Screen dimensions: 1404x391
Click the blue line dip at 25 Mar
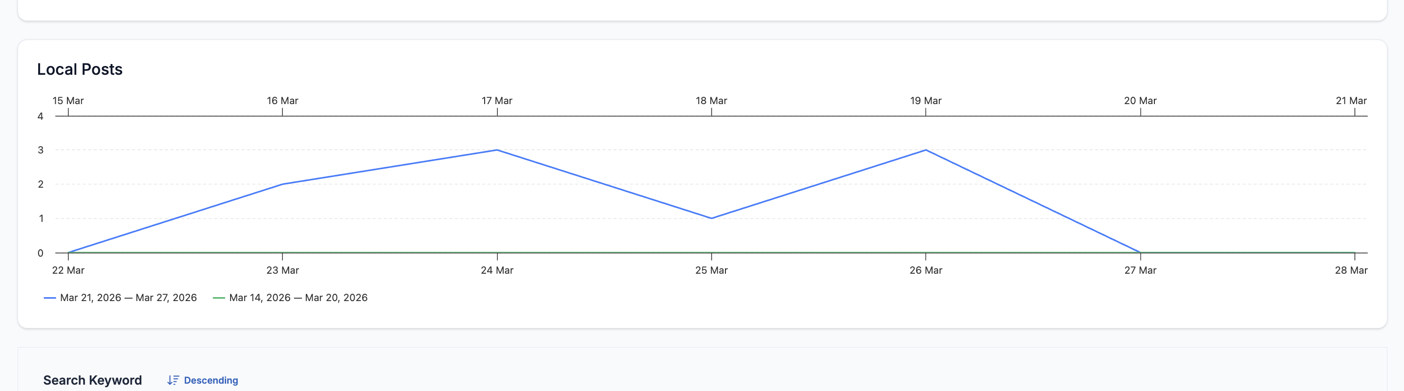click(711, 218)
